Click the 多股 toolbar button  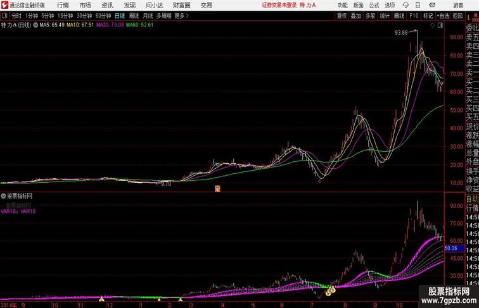click(x=370, y=16)
